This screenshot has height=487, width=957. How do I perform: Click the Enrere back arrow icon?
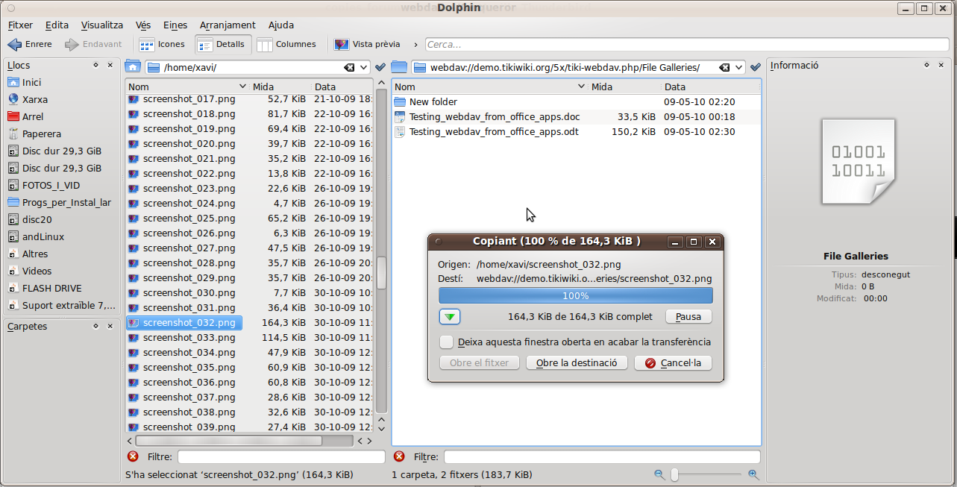pos(15,45)
